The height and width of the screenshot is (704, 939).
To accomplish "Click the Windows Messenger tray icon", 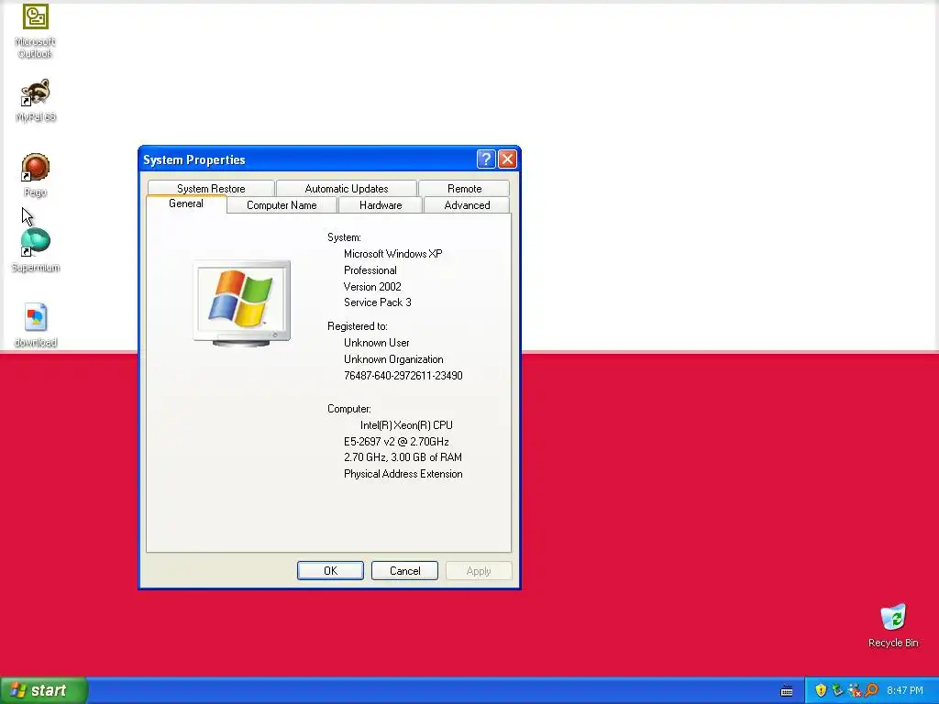I will [x=855, y=690].
